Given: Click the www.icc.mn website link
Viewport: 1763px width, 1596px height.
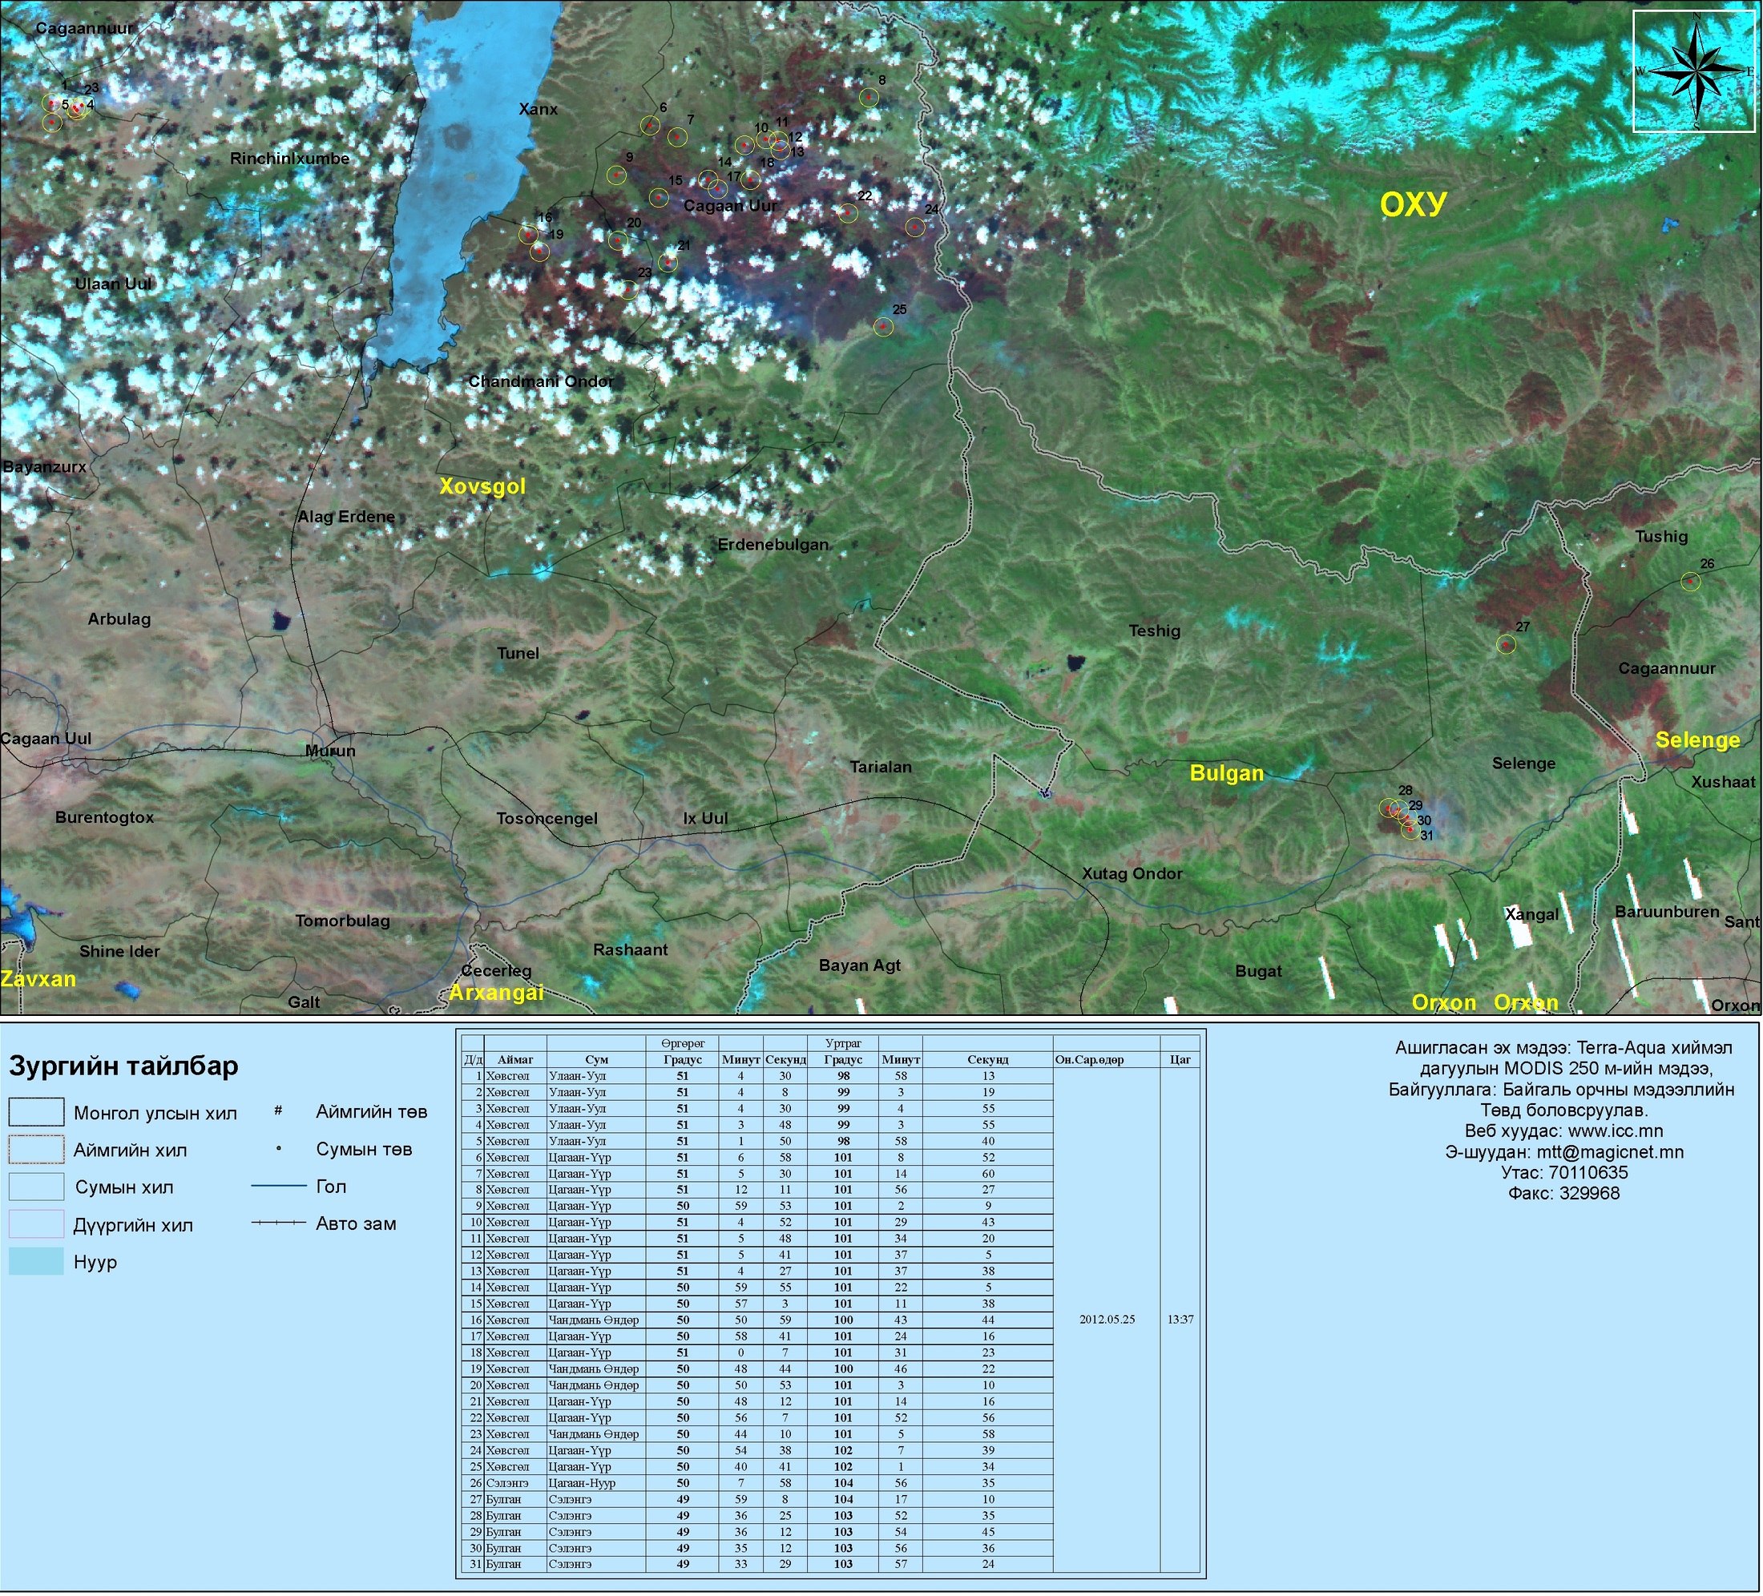Looking at the screenshot, I should click(1616, 1130).
